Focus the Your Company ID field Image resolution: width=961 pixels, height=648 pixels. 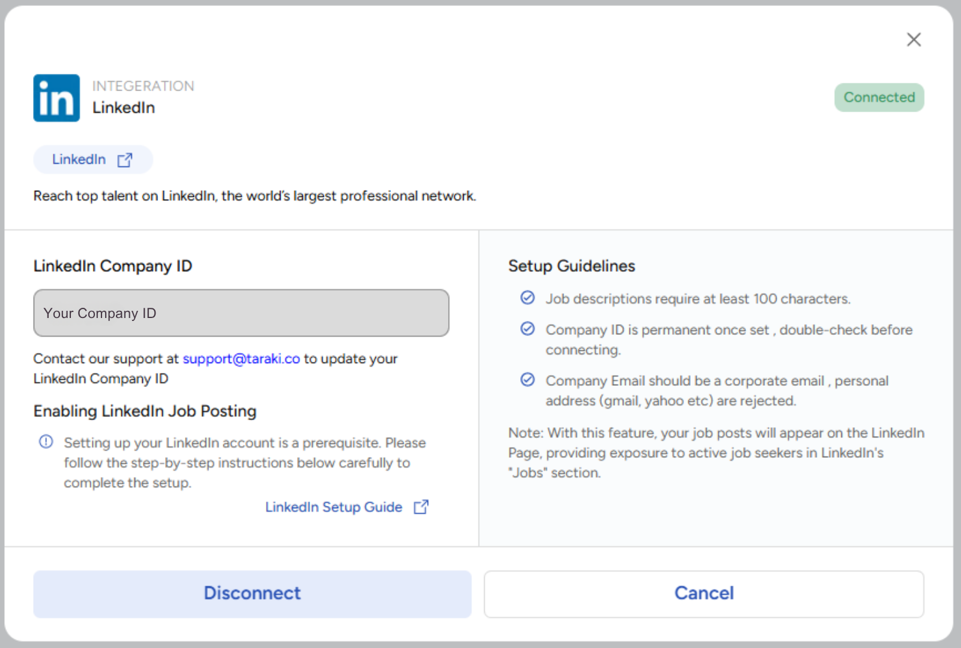coord(241,313)
